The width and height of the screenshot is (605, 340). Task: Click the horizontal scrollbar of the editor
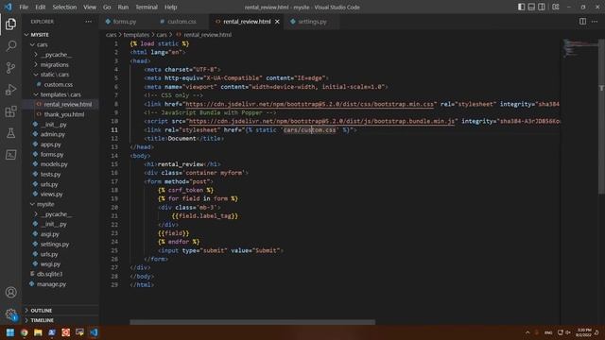(x=252, y=322)
